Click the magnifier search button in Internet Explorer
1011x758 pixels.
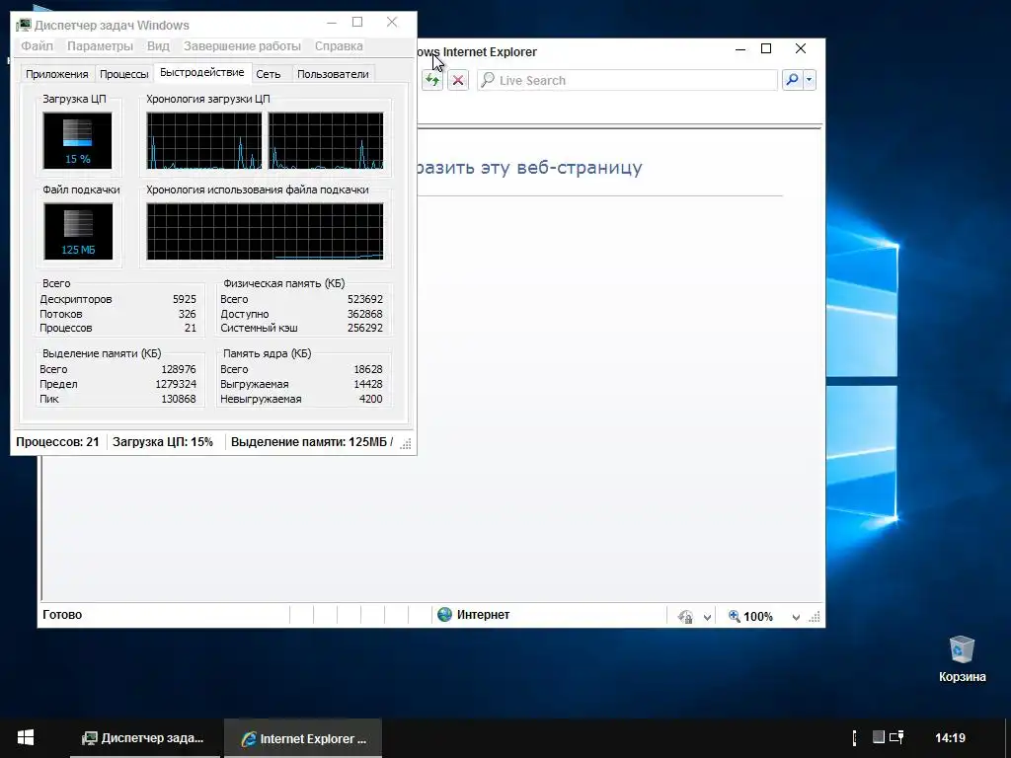coord(792,80)
